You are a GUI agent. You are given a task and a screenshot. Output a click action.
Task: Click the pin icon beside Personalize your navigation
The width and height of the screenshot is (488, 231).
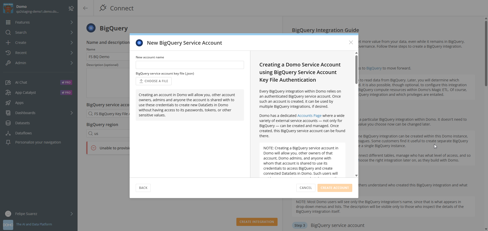point(8,142)
